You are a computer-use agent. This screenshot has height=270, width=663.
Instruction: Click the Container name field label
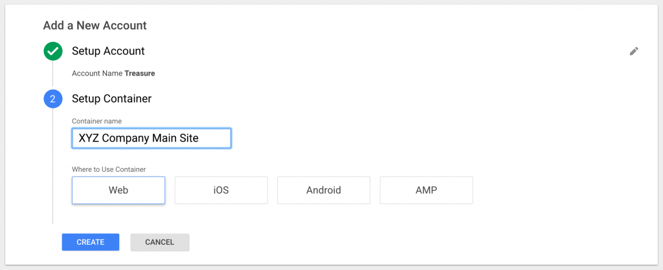pyautogui.click(x=97, y=121)
